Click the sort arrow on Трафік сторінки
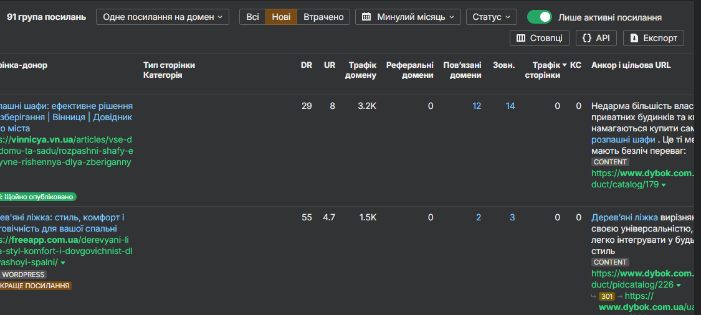 pos(565,65)
